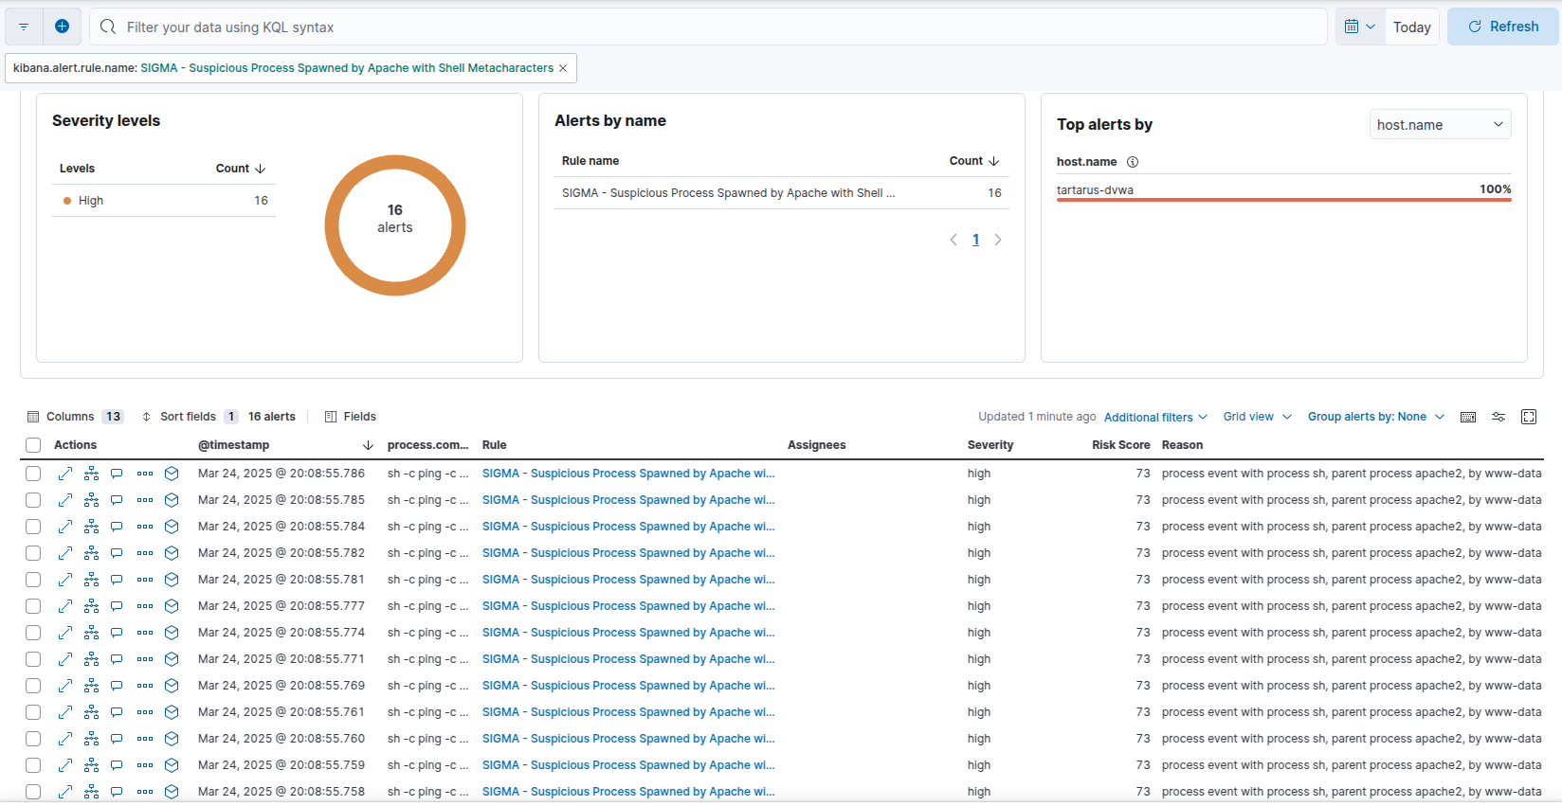Open the SIGMA rule link in the first row
Viewport: 1562px width, 806px height.
click(x=627, y=474)
